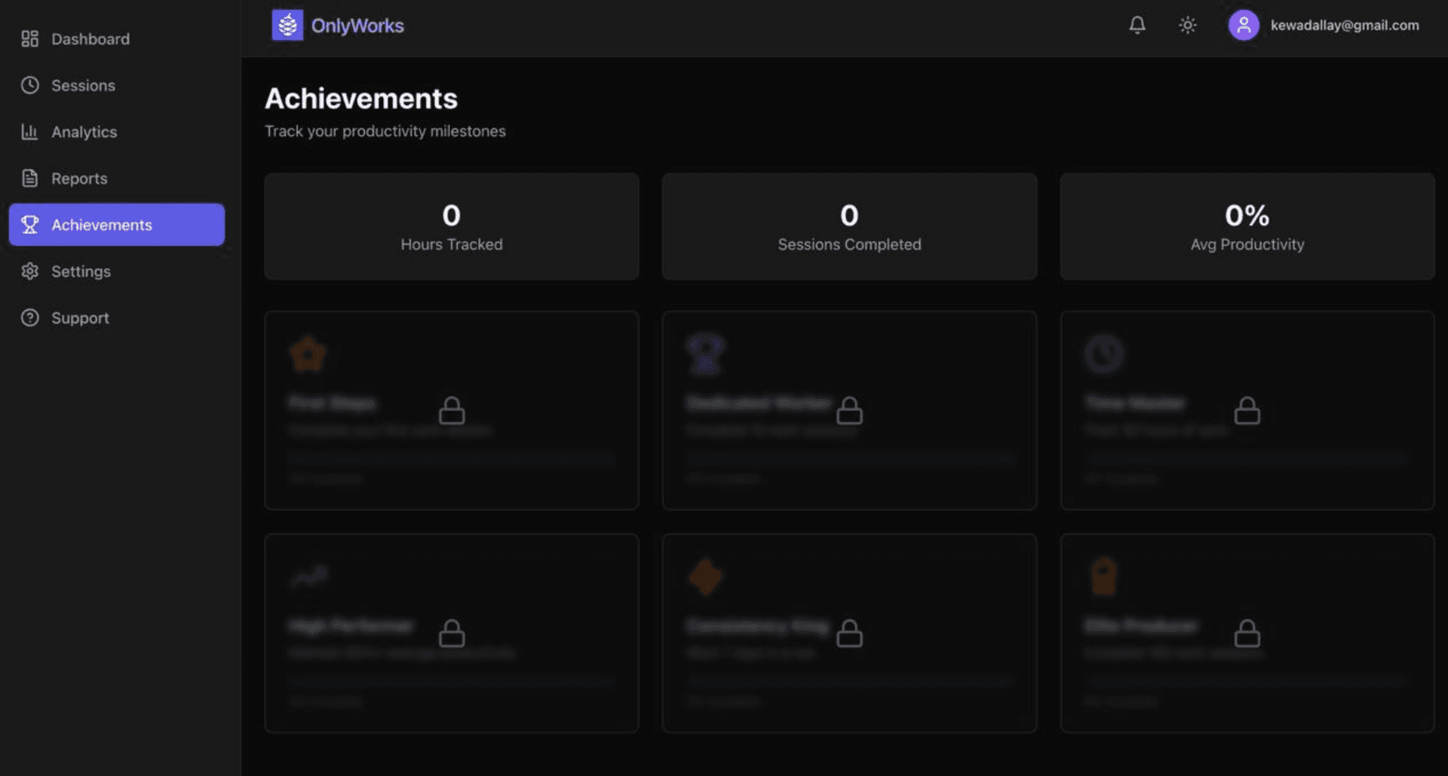Open the notification bell
This screenshot has width=1448, height=776.
coord(1136,25)
